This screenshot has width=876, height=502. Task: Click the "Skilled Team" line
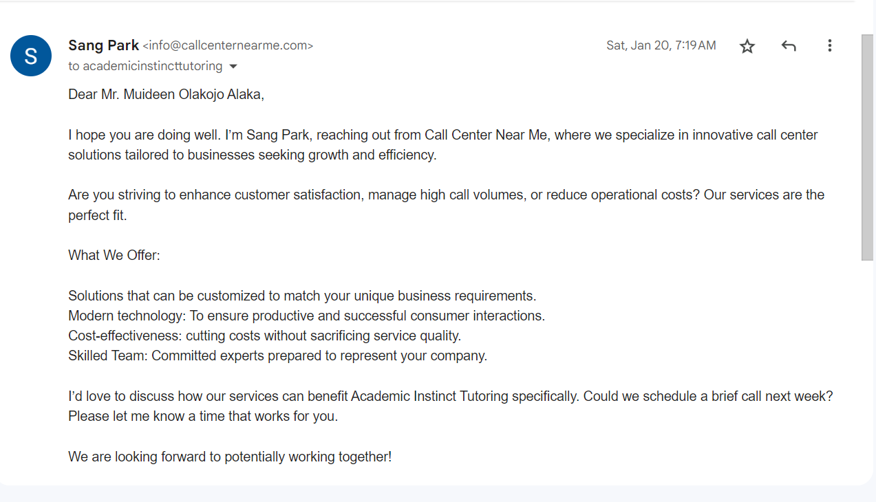point(277,356)
